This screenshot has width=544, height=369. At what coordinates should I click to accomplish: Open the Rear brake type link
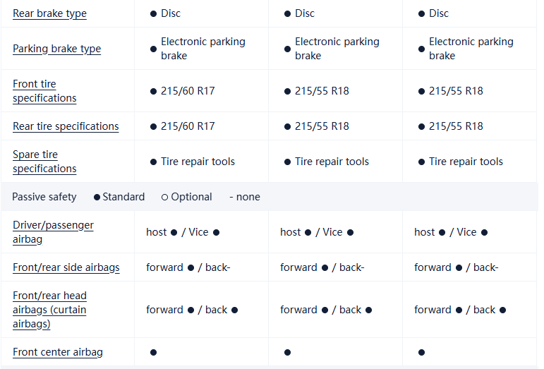49,13
